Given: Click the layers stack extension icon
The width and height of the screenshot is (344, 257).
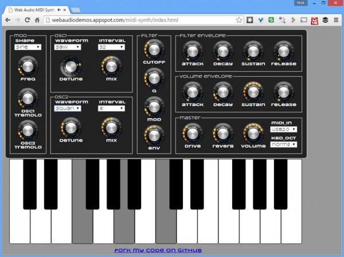Looking at the screenshot, I should coord(325,20).
